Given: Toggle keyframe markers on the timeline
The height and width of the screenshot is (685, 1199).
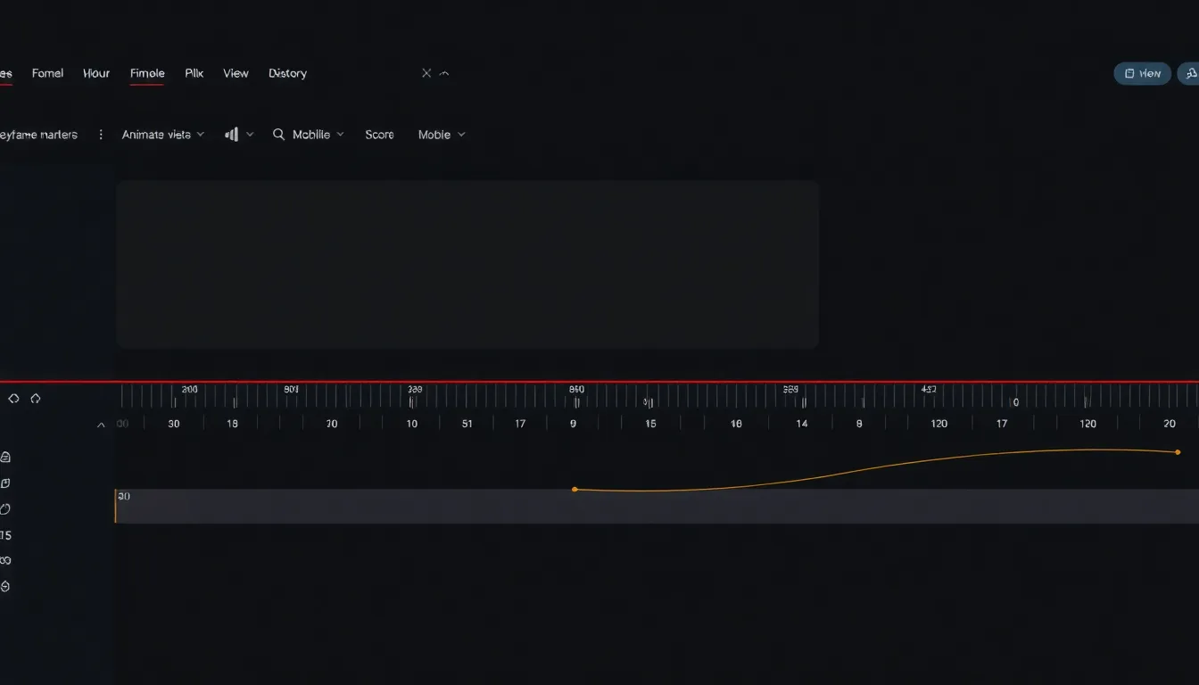Looking at the screenshot, I should pos(40,134).
